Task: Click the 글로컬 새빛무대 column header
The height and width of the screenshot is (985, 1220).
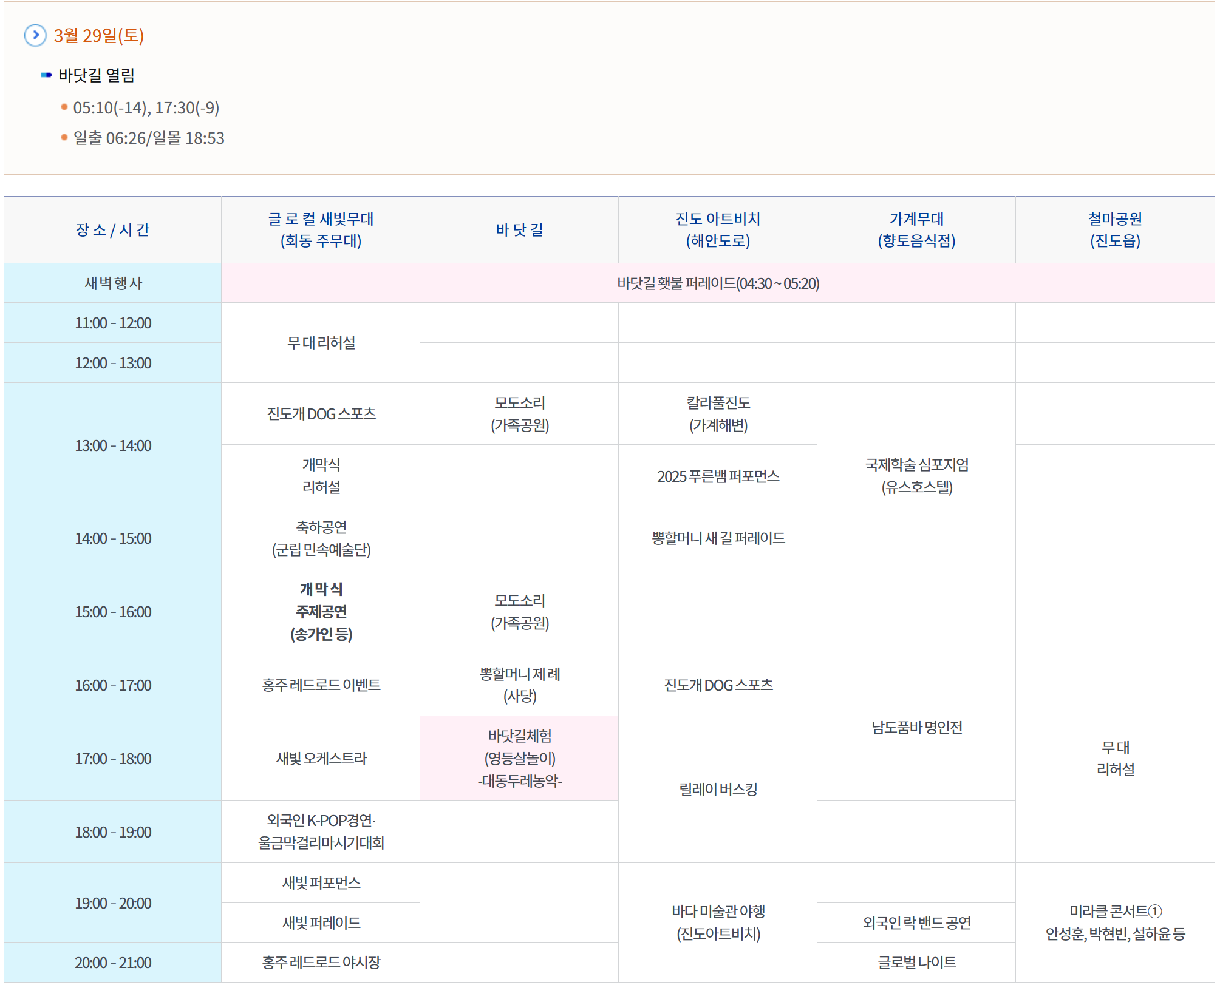Action: 321,229
